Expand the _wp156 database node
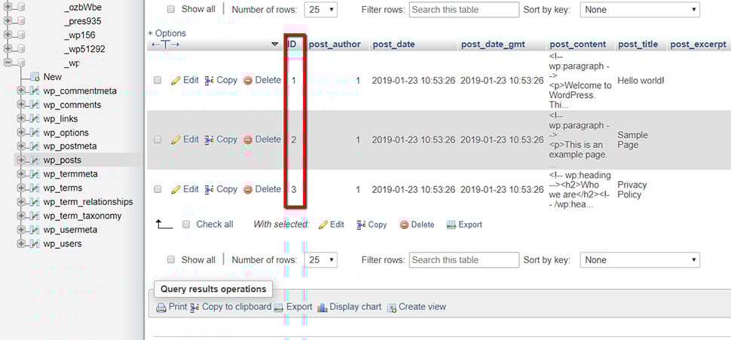 pos(8,35)
